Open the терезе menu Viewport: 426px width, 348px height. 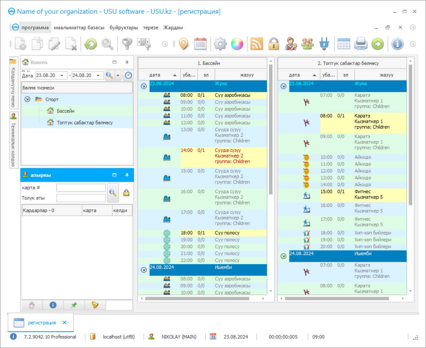pos(151,28)
